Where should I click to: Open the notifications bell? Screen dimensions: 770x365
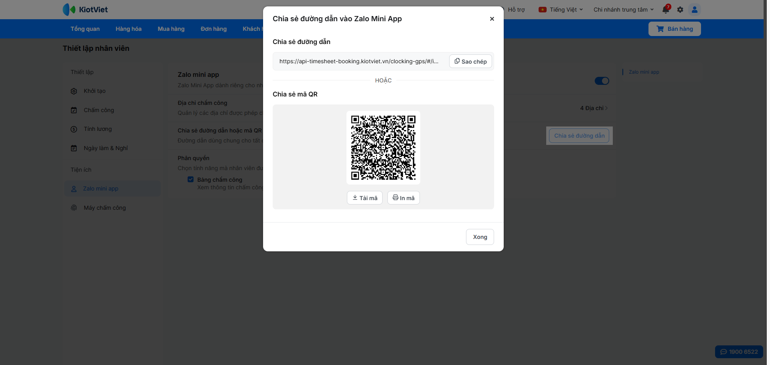click(x=666, y=10)
